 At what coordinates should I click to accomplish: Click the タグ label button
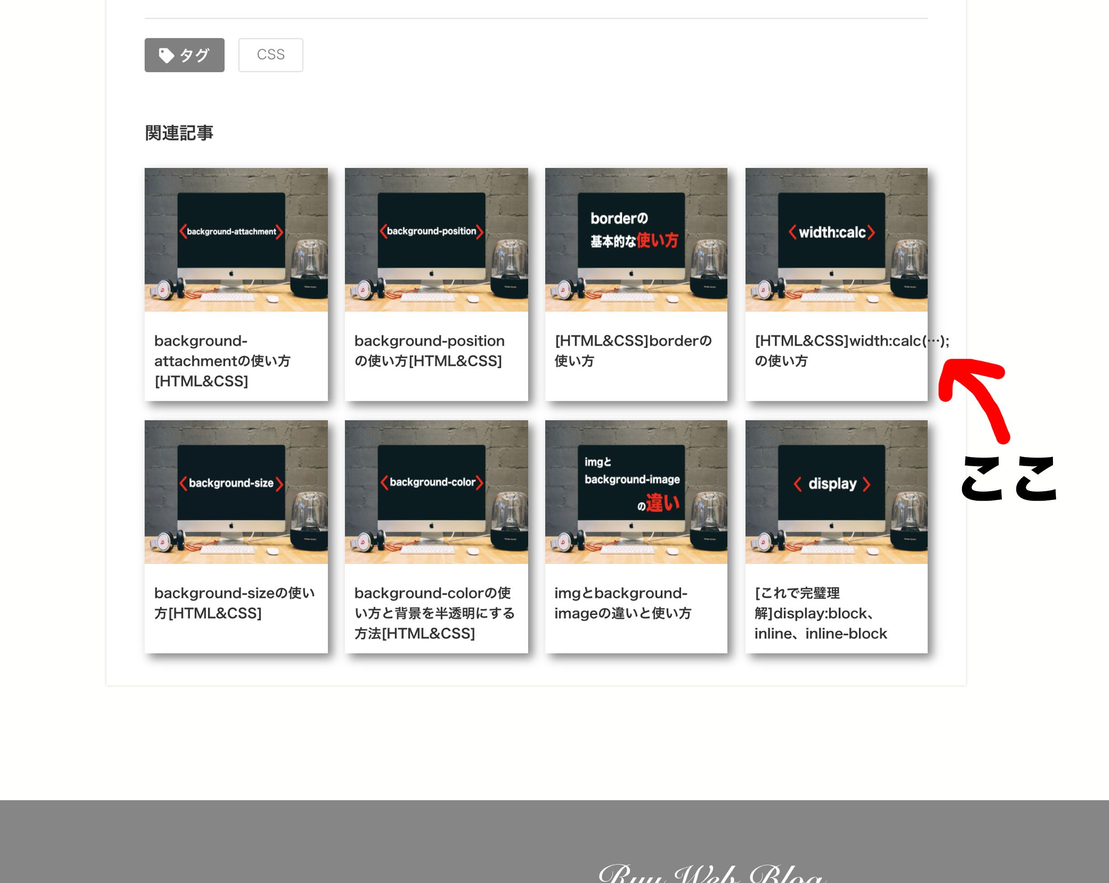[184, 55]
